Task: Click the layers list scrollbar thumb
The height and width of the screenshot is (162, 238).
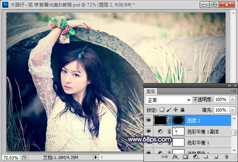Action: (x=234, y=132)
